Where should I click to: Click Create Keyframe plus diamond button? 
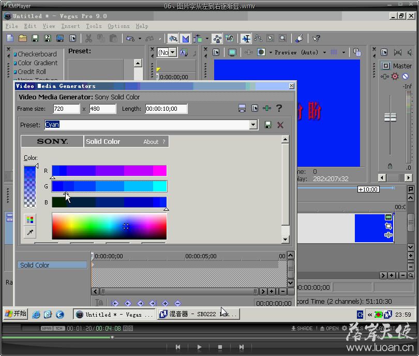[x=165, y=303]
